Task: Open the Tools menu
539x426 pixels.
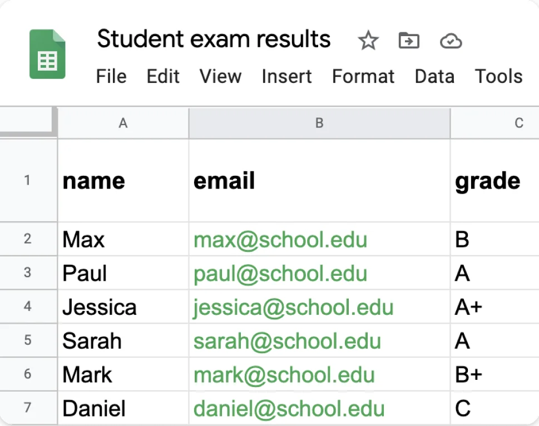Action: pyautogui.click(x=498, y=77)
